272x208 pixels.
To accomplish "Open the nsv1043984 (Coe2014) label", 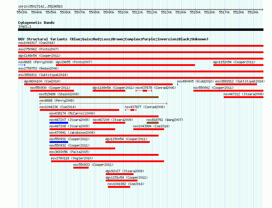I will 151,126.
